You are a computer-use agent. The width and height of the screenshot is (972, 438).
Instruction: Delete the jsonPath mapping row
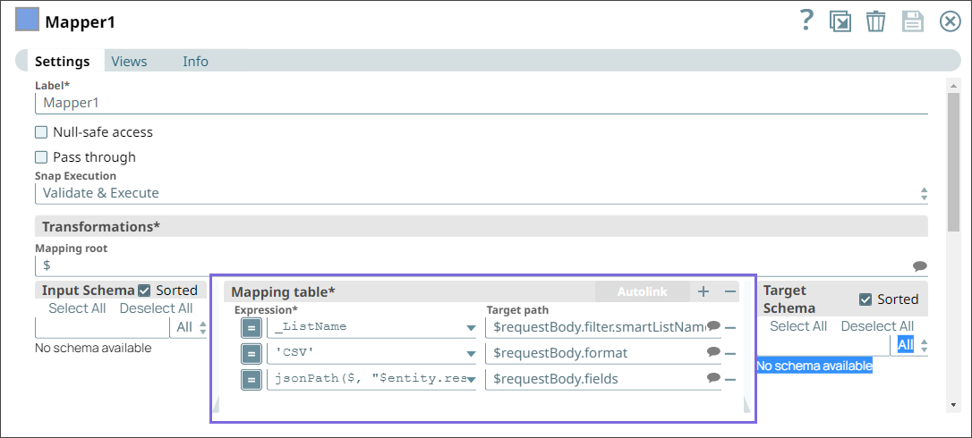click(x=730, y=380)
